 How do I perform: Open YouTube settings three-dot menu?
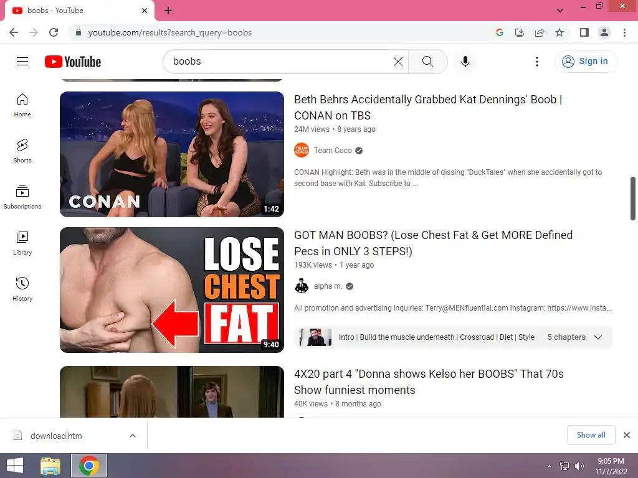point(537,62)
